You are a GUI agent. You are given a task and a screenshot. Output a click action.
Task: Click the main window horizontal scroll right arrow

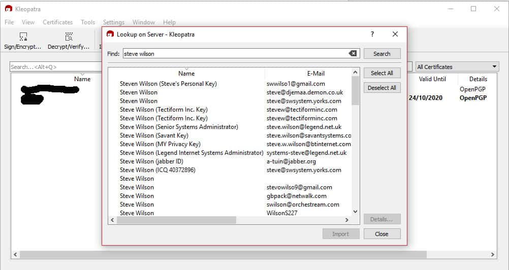pyautogui.click(x=493, y=254)
